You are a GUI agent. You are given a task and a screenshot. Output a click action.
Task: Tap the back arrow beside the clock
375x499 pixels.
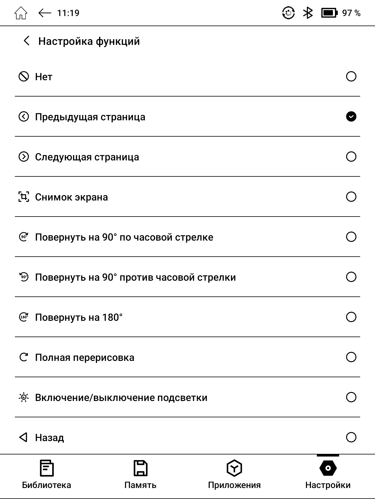(x=45, y=13)
